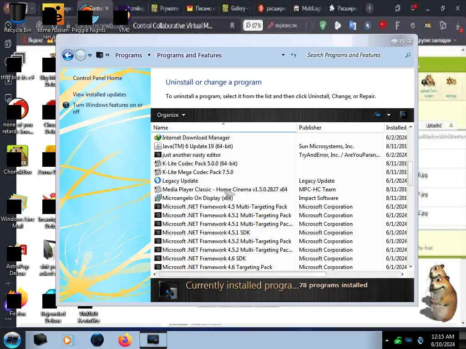Select just another nasty editor entry
The image size is (466, 349).
pos(192,155)
